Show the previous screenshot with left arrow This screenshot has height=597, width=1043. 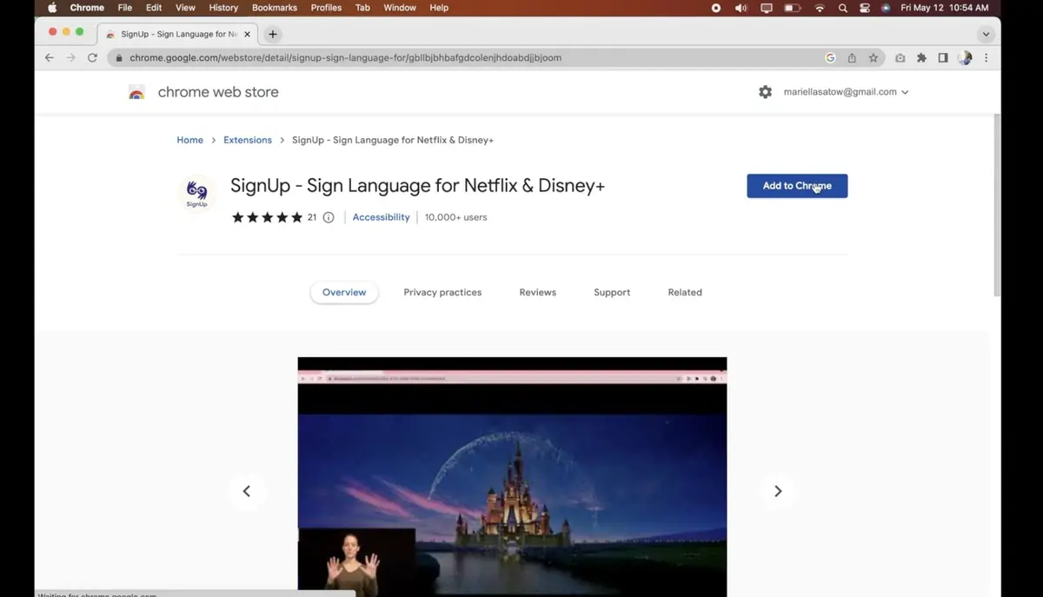click(247, 491)
